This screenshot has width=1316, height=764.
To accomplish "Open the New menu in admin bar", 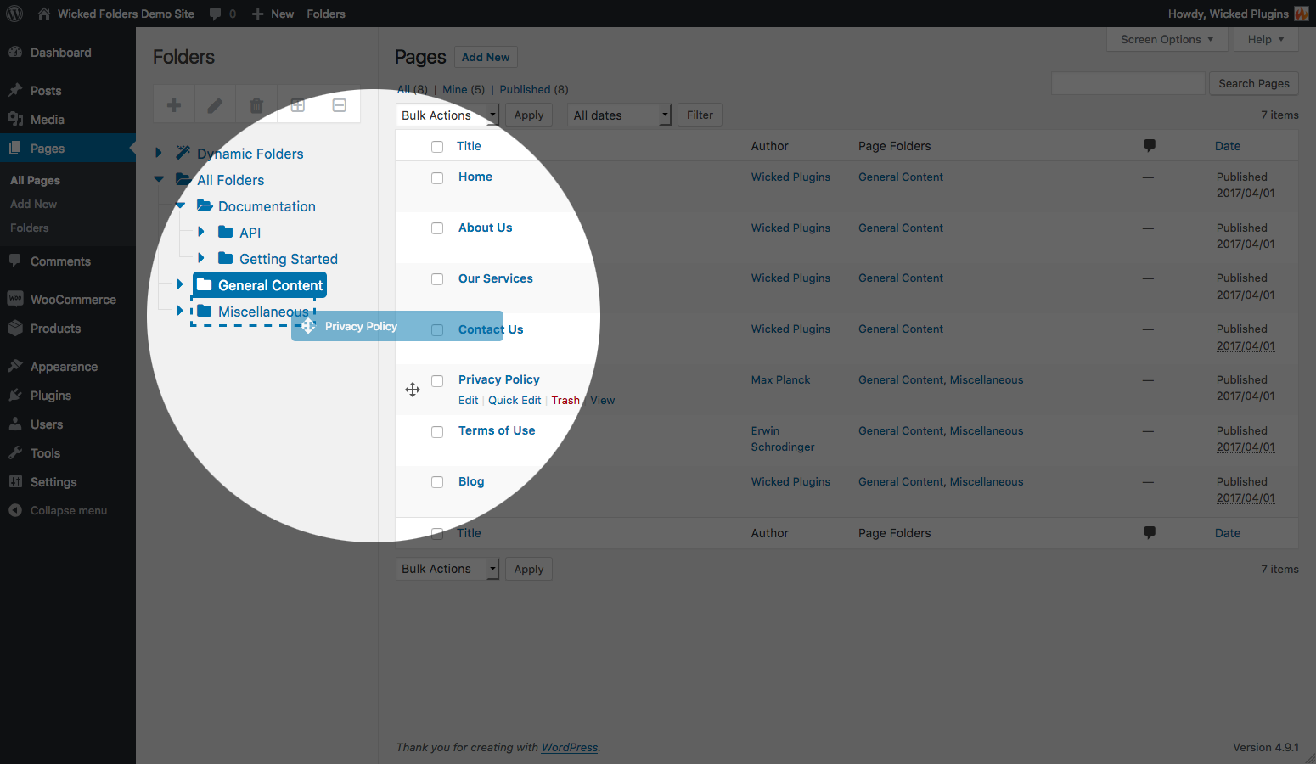I will [273, 14].
